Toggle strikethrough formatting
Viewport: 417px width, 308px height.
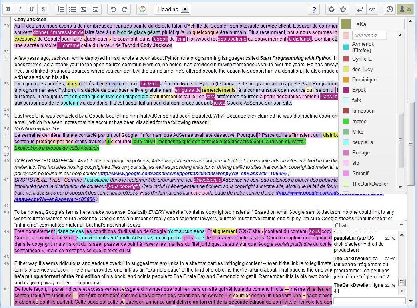point(43,9)
